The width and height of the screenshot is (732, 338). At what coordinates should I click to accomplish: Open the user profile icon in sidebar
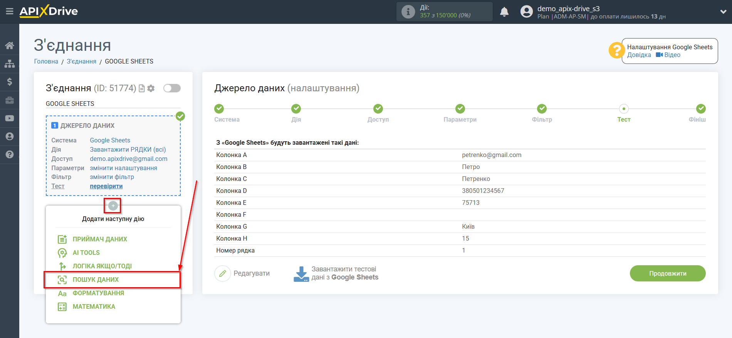coord(10,136)
